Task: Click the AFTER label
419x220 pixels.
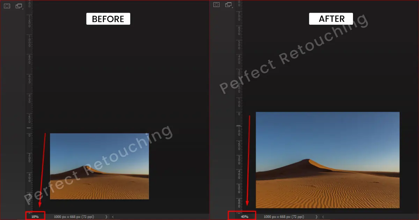Action: (331, 19)
